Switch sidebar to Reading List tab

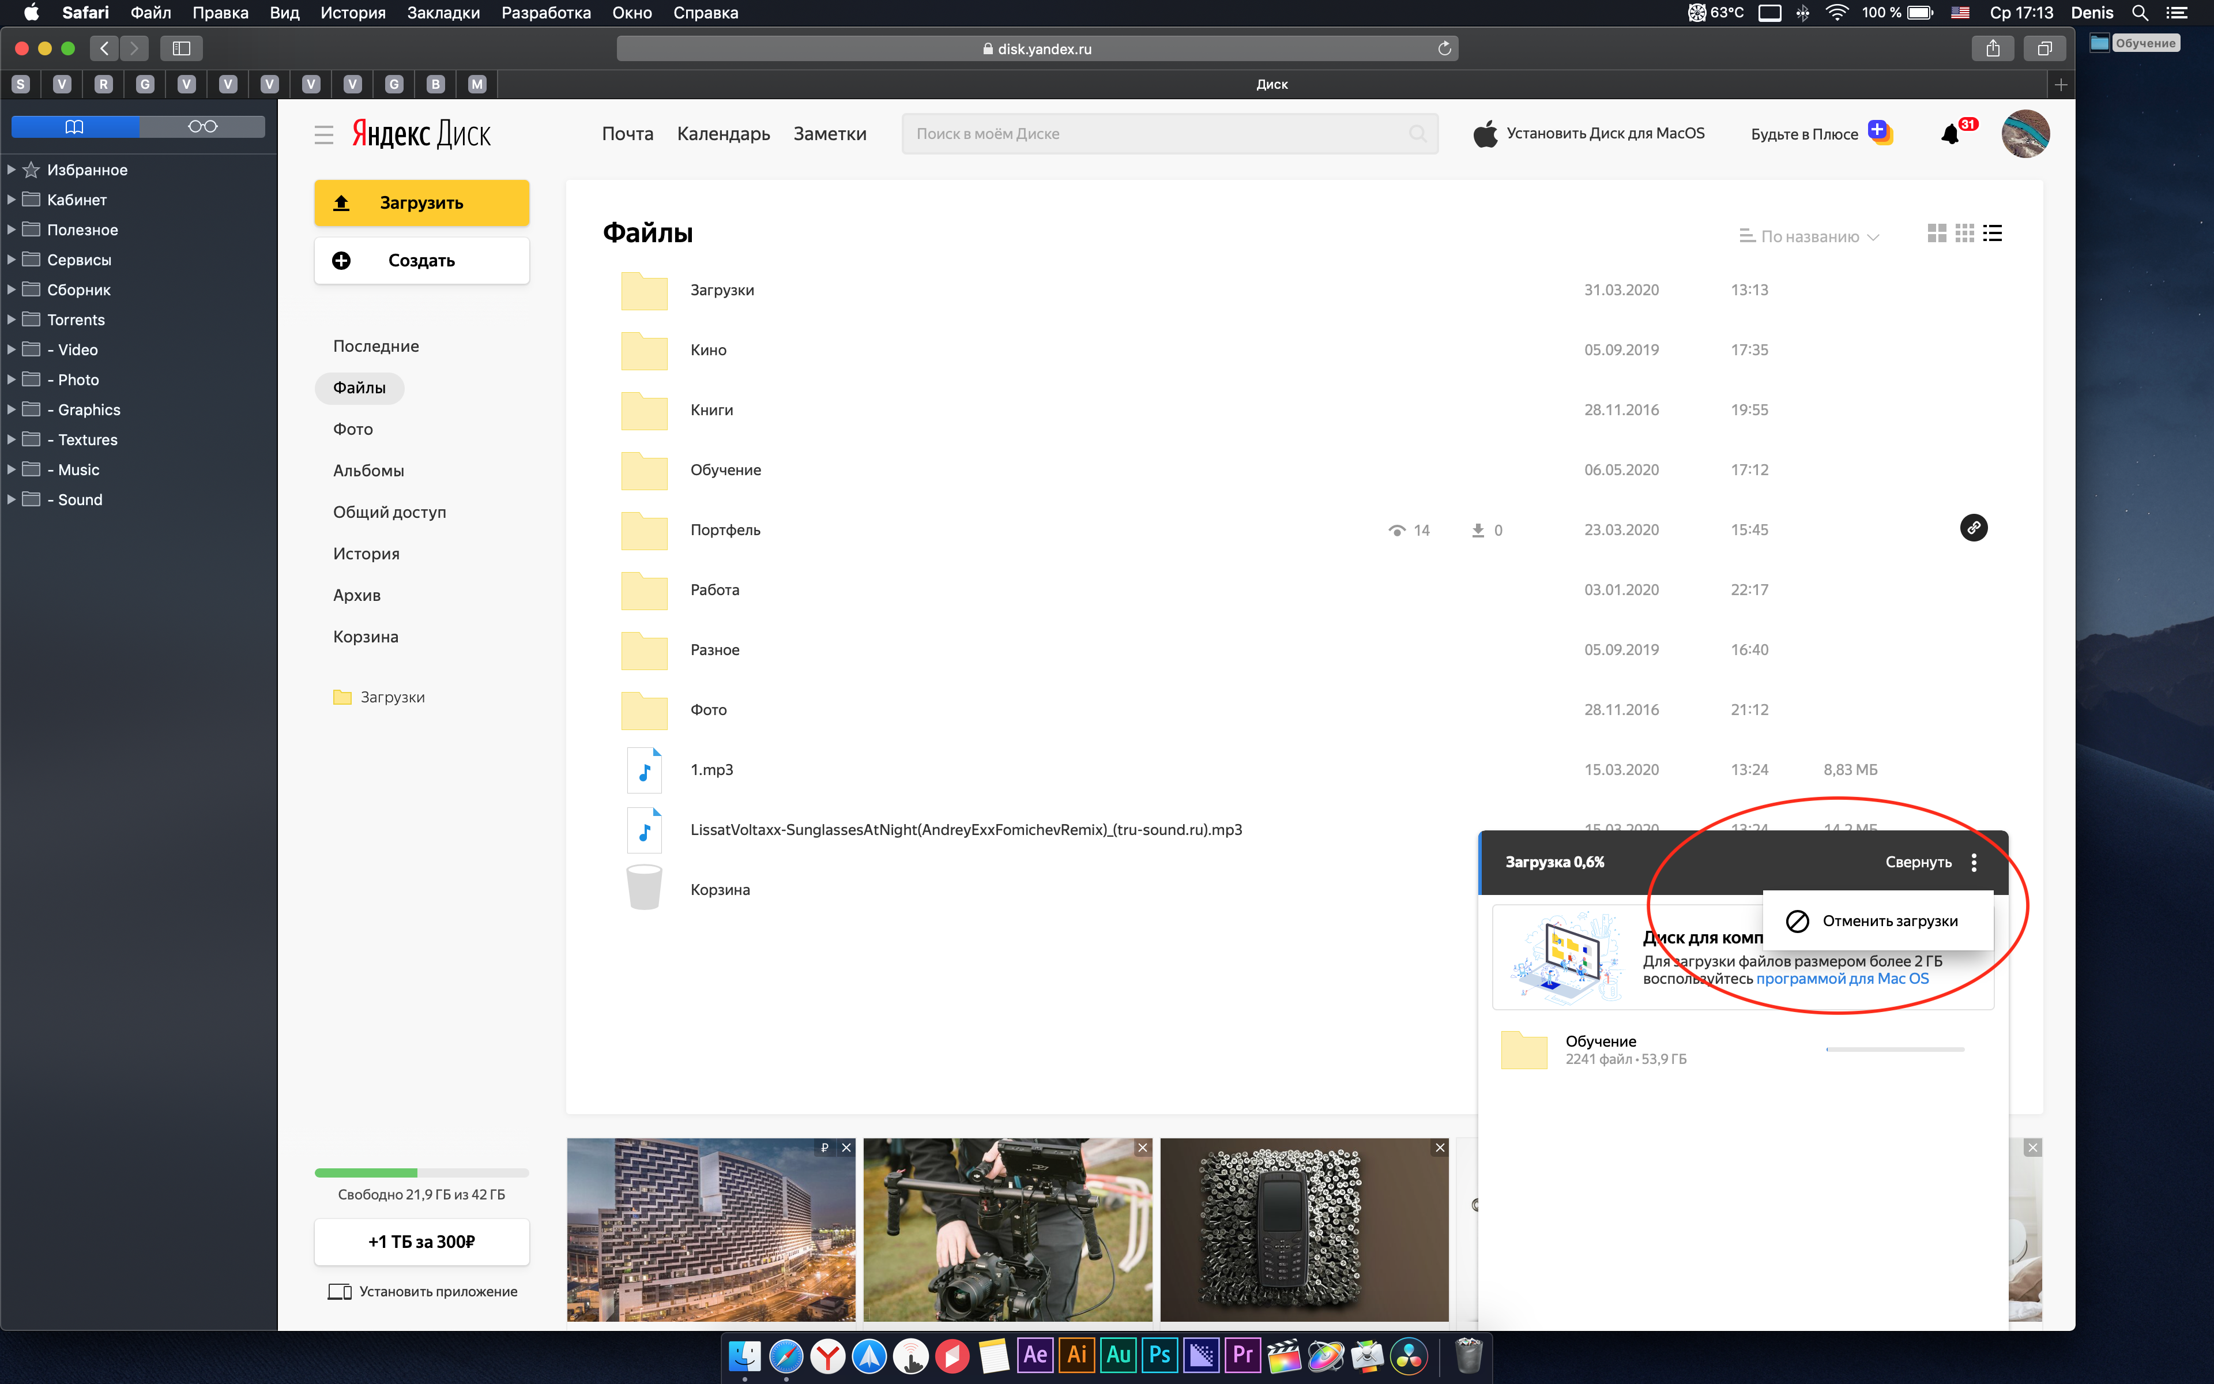tap(202, 126)
